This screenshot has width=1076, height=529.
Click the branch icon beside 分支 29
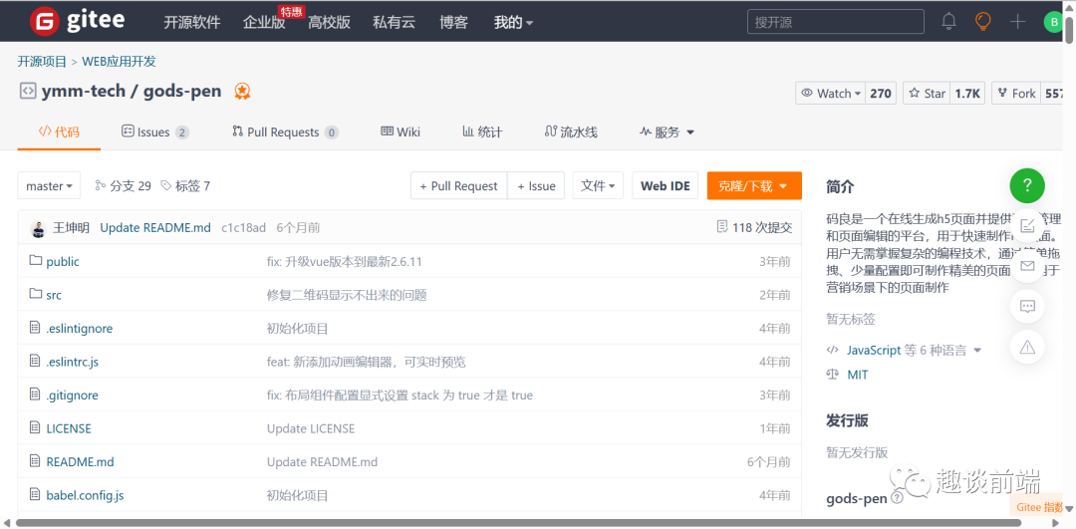(101, 185)
